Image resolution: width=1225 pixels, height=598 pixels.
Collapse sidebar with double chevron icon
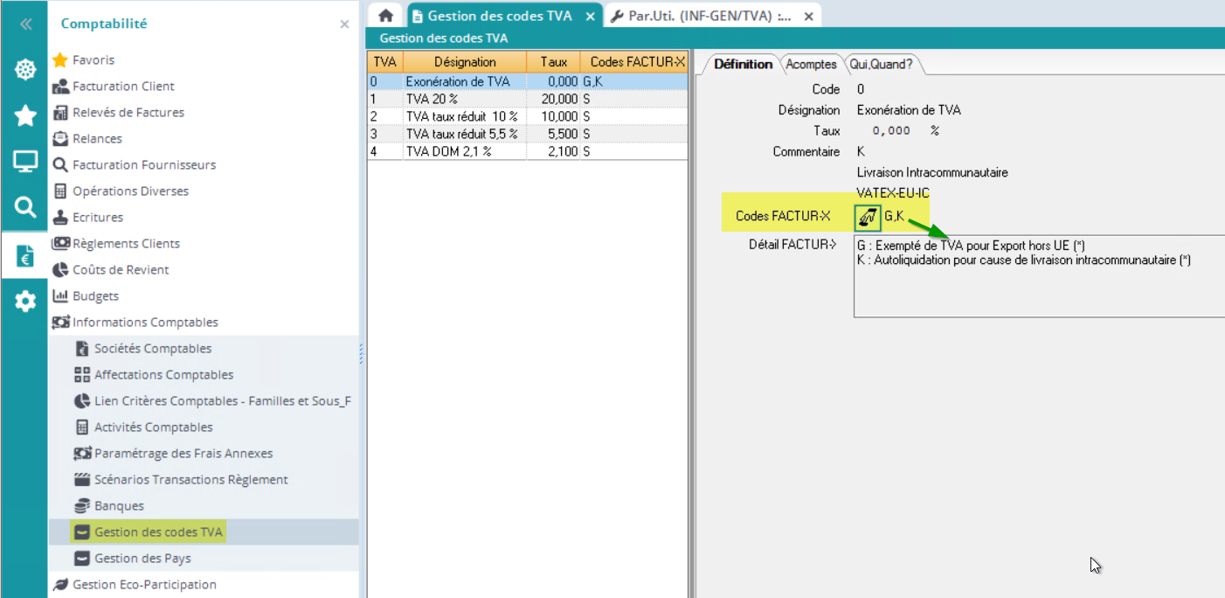click(x=24, y=24)
